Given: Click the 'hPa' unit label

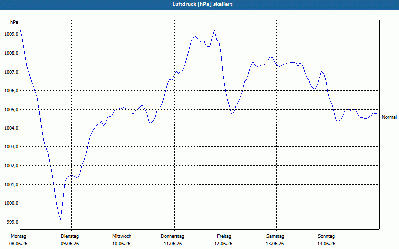Looking at the screenshot, I should point(14,22).
